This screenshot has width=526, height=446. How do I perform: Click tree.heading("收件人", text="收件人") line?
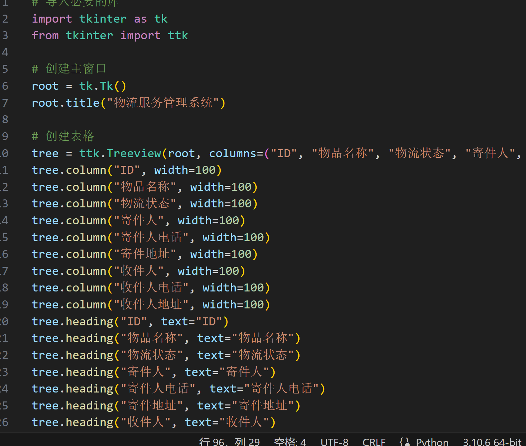[154, 422]
